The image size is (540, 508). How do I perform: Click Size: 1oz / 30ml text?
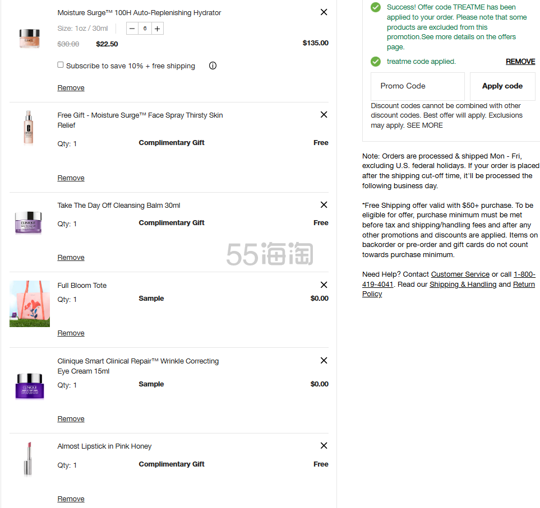[82, 29]
